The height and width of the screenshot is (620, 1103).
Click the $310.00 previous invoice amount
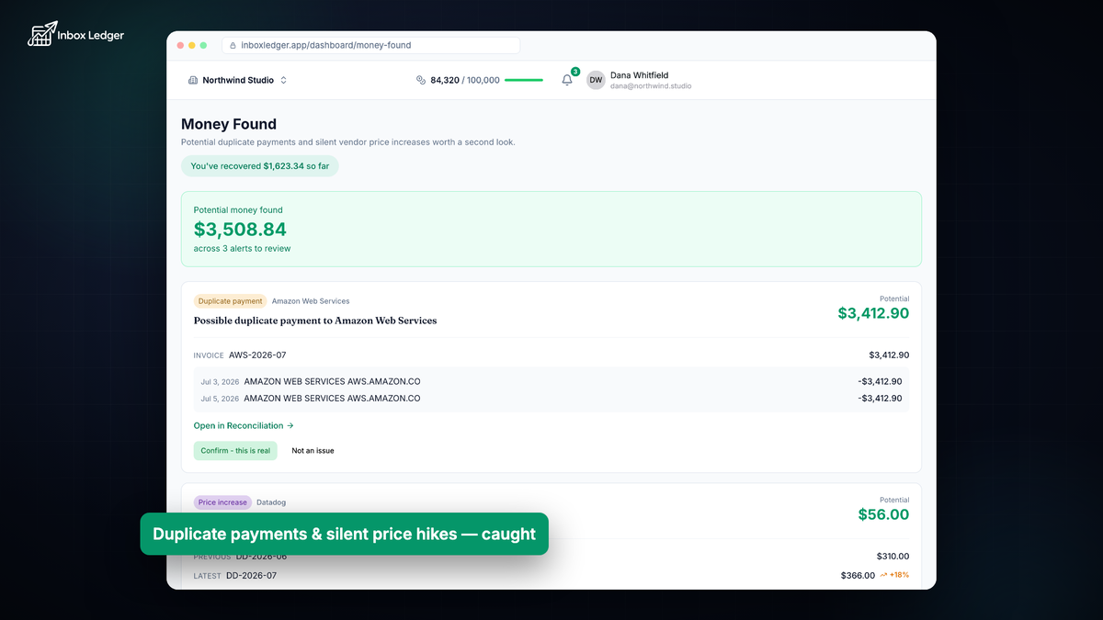[893, 556]
